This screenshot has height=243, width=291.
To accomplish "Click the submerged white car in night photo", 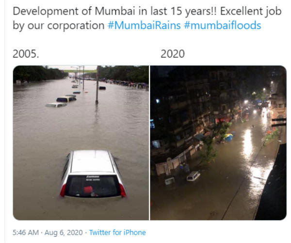I will 194,175.
